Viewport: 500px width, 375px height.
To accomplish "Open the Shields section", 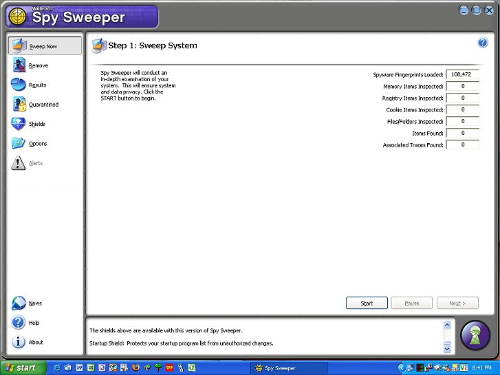I will click(28, 124).
